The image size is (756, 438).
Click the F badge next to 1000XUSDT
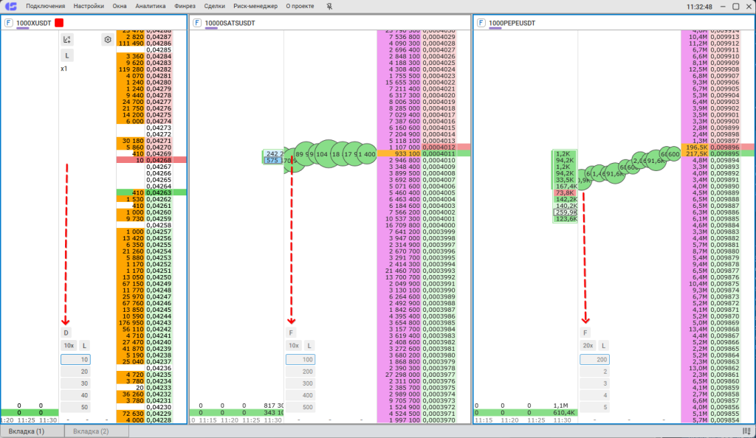[8, 23]
